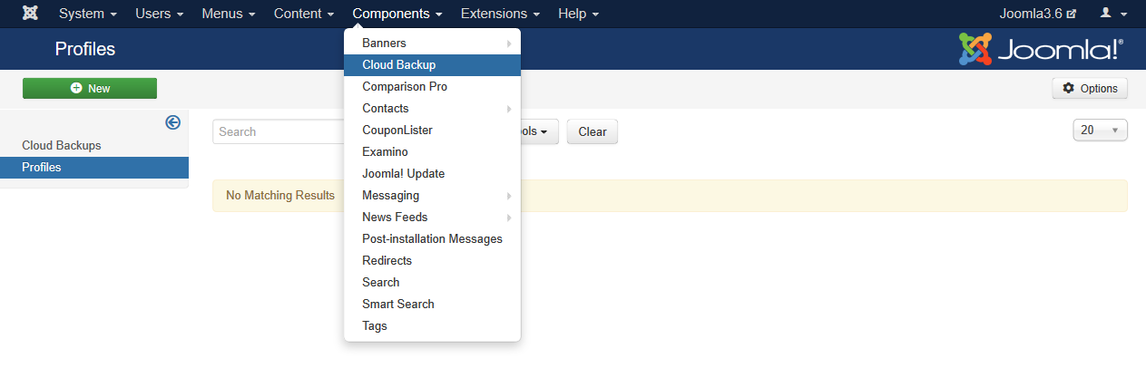1146x368 pixels.
Task: Click the green New button
Action: (90, 88)
